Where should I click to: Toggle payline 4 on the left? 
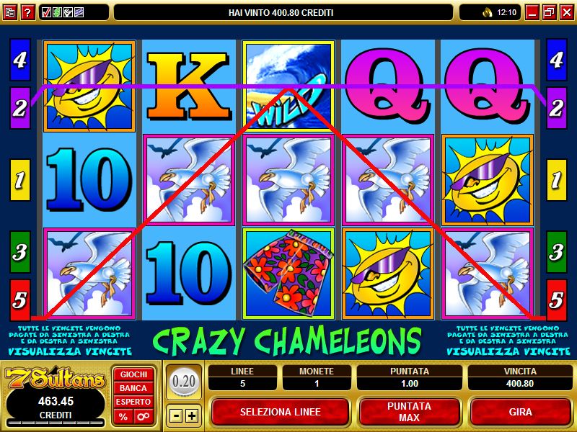pos(20,60)
